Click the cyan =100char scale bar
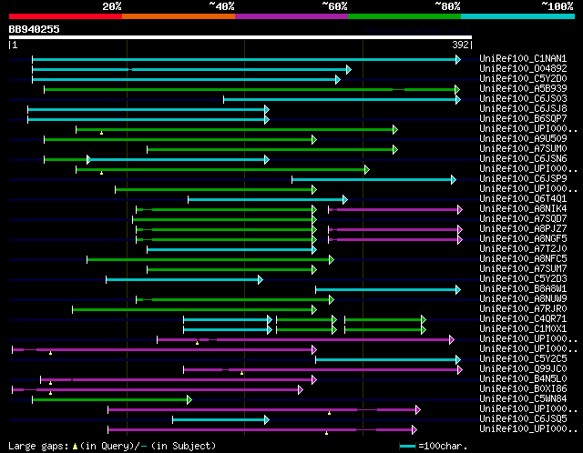 click(407, 446)
